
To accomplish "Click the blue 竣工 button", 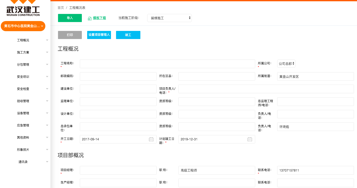I will (x=128, y=35).
